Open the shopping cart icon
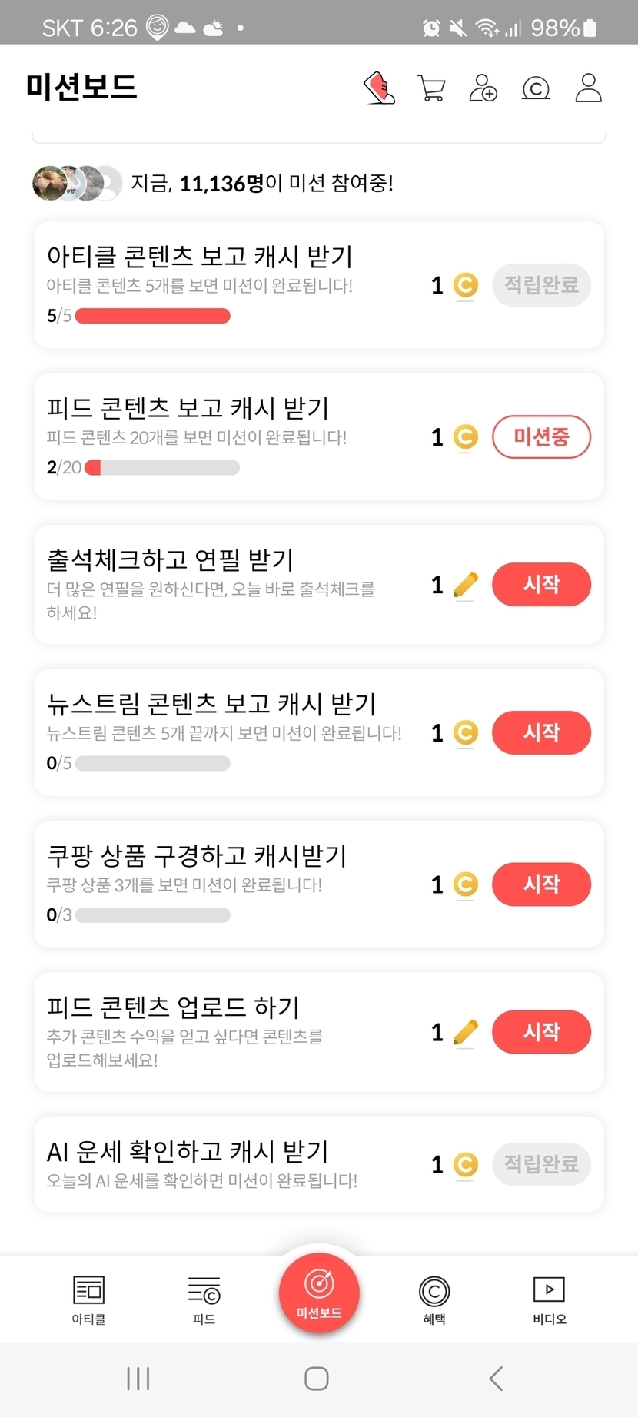Screen dimensions: 638x1417 click(x=431, y=88)
